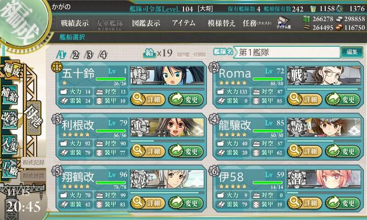Click 編集 to edit fleet name

[x=352, y=52]
